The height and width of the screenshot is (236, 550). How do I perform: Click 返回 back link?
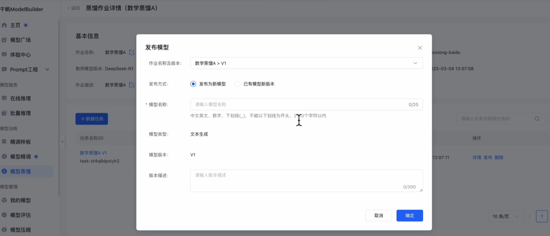coord(74,8)
